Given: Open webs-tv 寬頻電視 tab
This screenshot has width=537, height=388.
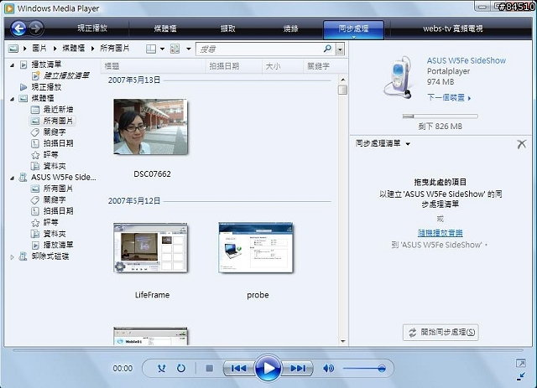Looking at the screenshot, I should click(x=453, y=28).
